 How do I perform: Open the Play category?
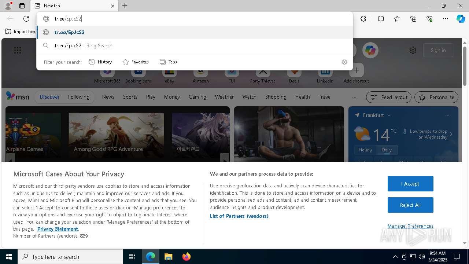(x=151, y=97)
